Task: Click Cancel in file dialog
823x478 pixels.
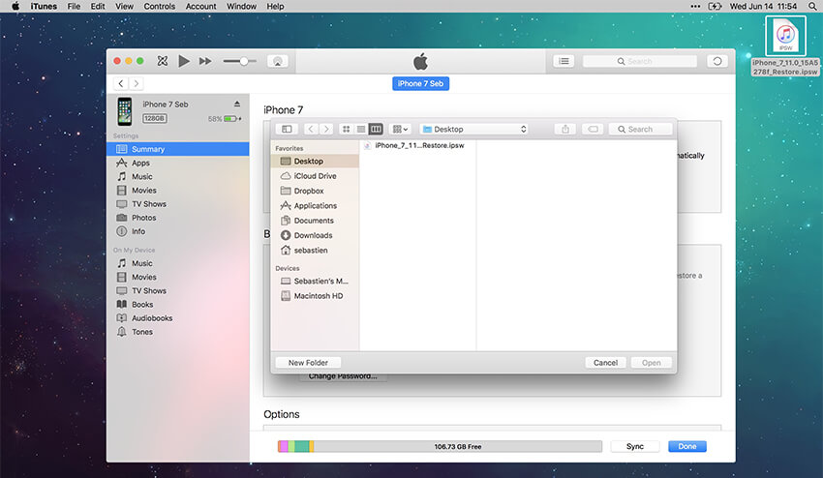Action: pyautogui.click(x=605, y=363)
